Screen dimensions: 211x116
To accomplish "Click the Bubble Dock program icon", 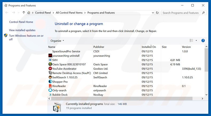I will point(50,95).
